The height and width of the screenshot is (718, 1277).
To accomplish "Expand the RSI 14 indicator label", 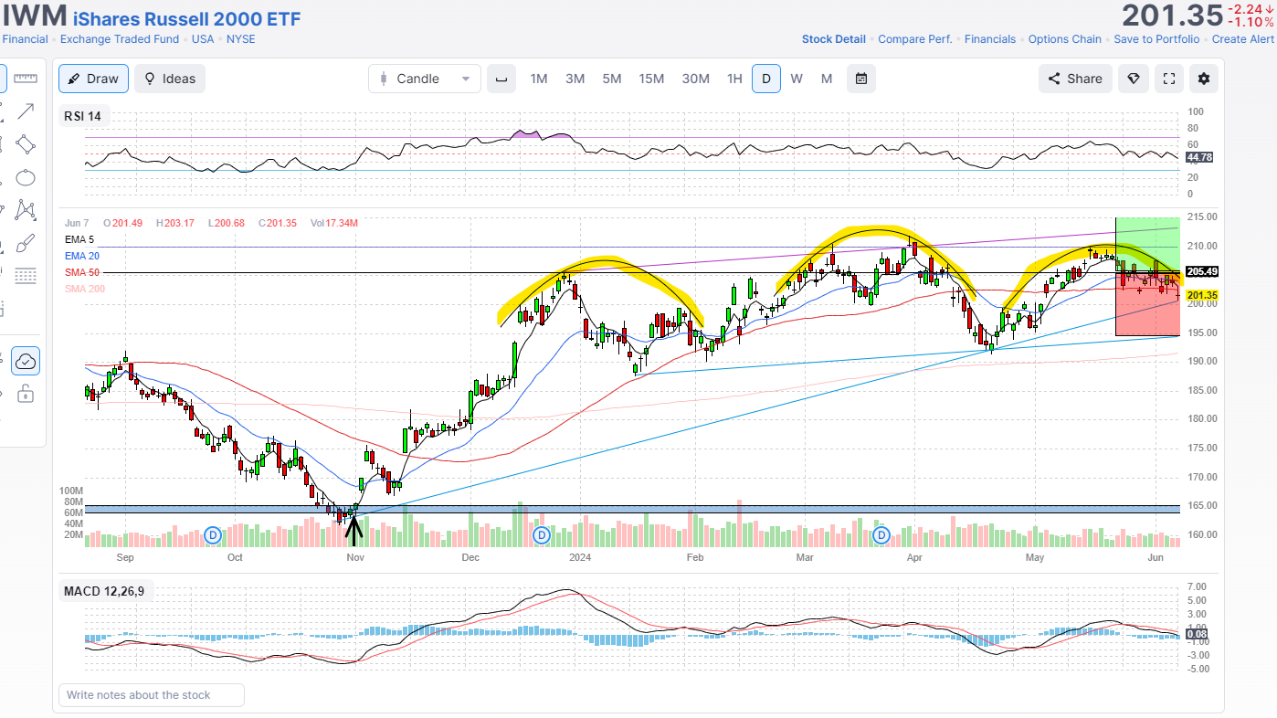I will [x=82, y=116].
